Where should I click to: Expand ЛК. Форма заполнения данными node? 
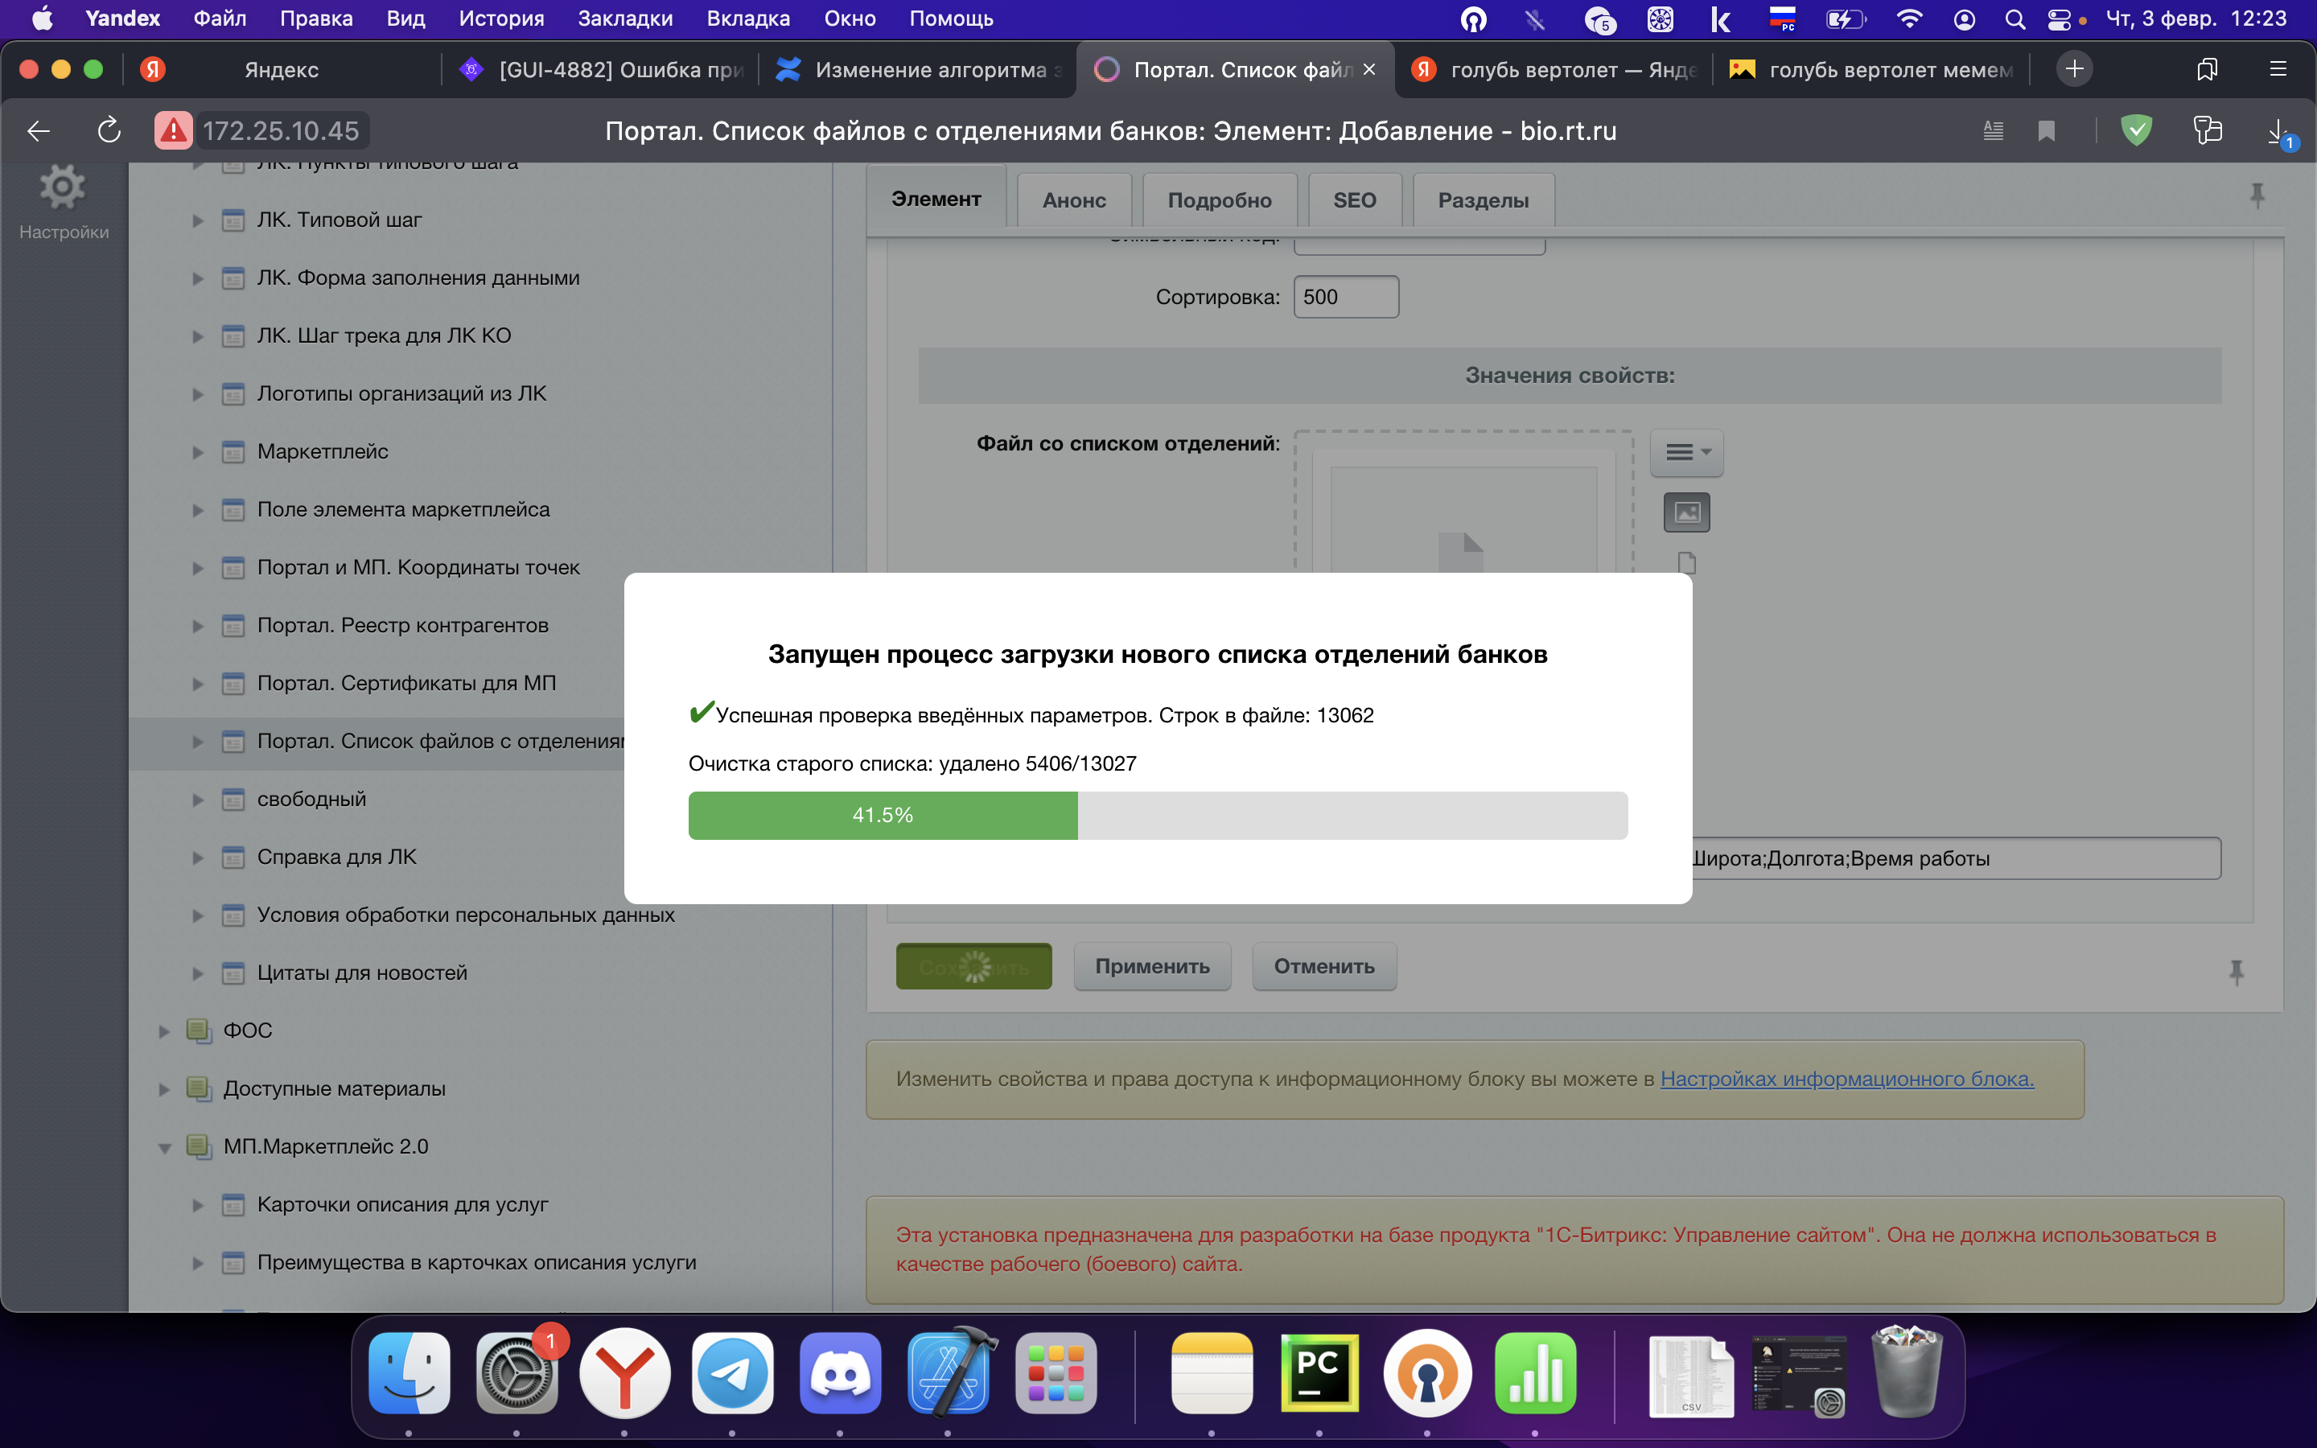tap(197, 278)
